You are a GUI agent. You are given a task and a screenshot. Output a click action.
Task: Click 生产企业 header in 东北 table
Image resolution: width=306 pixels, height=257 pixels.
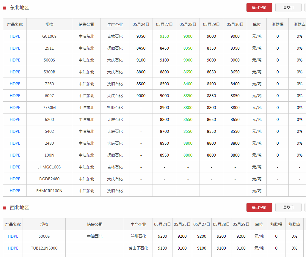115,24
